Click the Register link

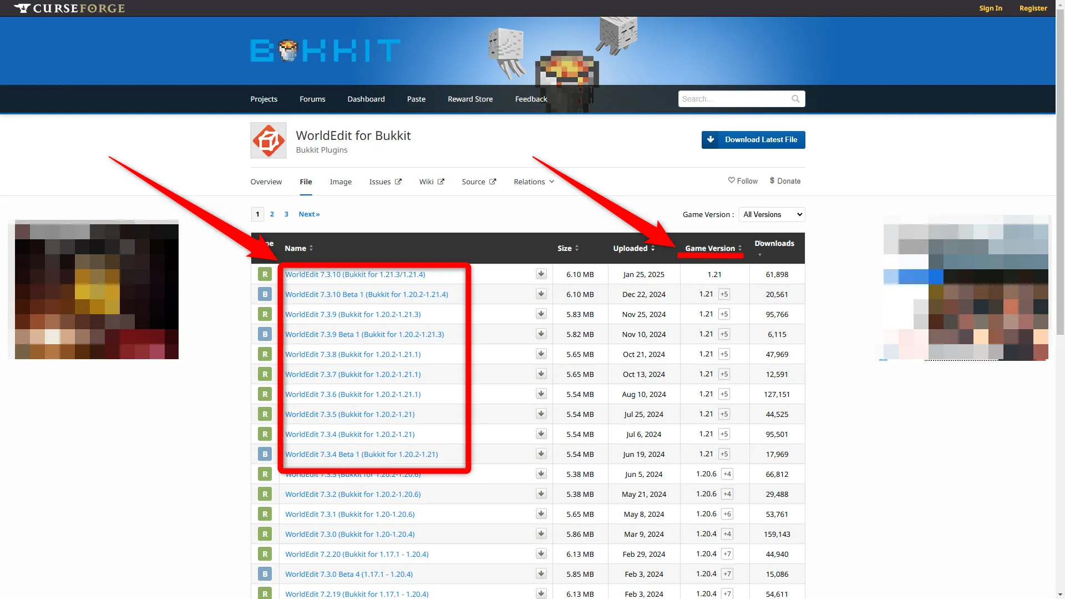(x=1033, y=8)
